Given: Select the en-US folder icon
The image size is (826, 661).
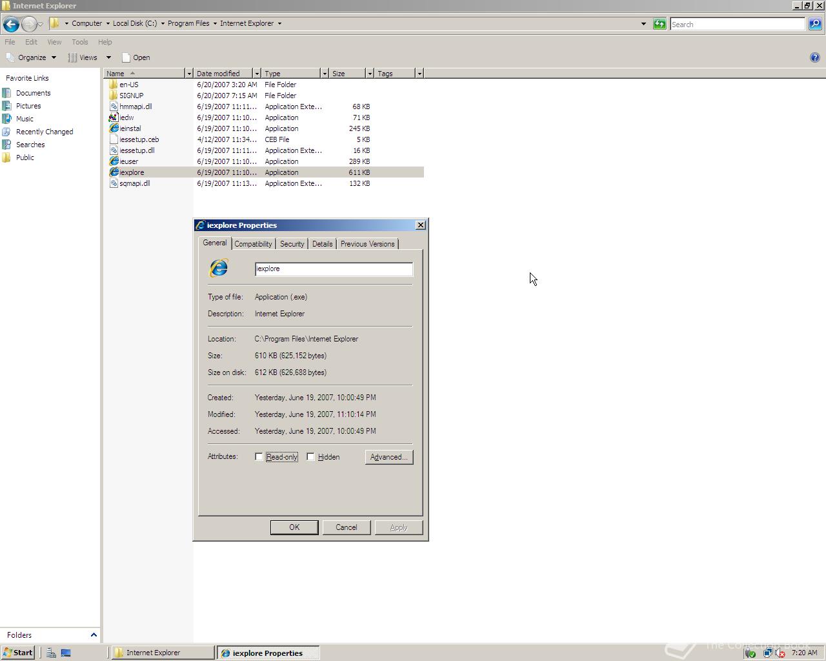Looking at the screenshot, I should 114,85.
